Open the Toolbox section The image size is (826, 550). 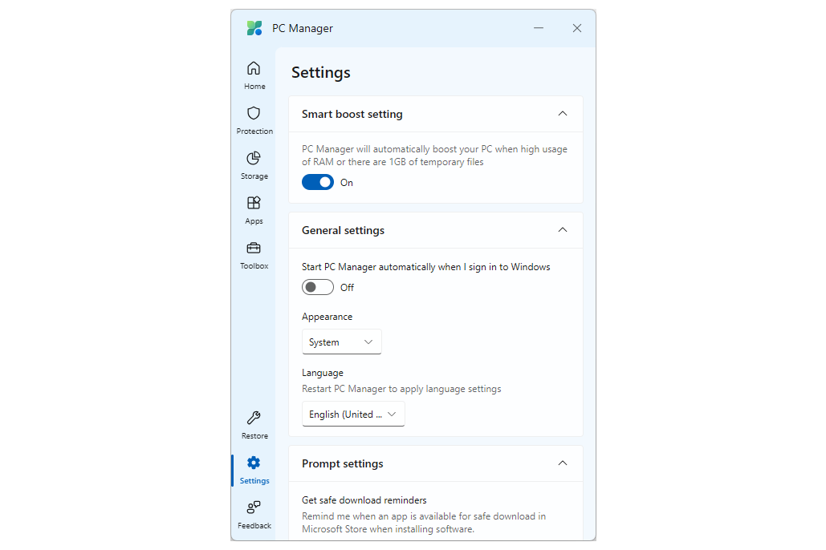pyautogui.click(x=254, y=255)
